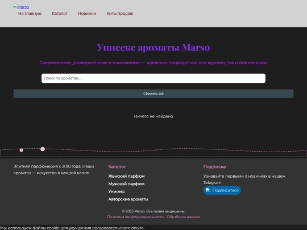The height and width of the screenshot is (230, 307).
Task: Open the Marso logo link
Action: click(21, 7)
